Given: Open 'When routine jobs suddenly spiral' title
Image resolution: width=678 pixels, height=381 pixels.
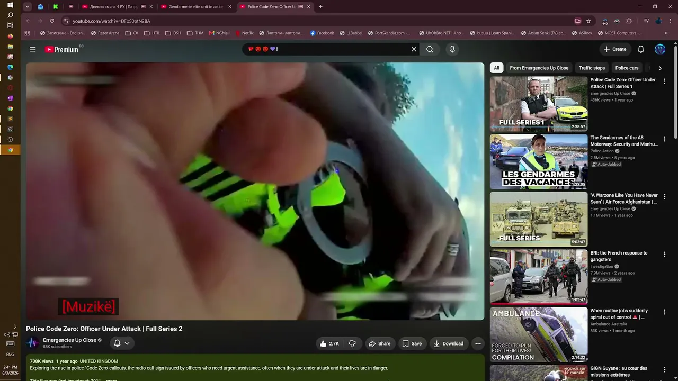Looking at the screenshot, I should click(619, 314).
